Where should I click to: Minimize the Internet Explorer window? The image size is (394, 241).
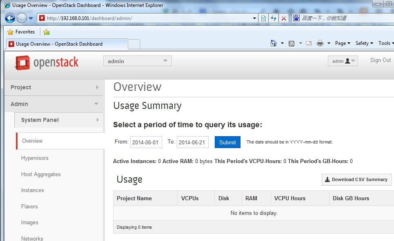pyautogui.click(x=378, y=4)
